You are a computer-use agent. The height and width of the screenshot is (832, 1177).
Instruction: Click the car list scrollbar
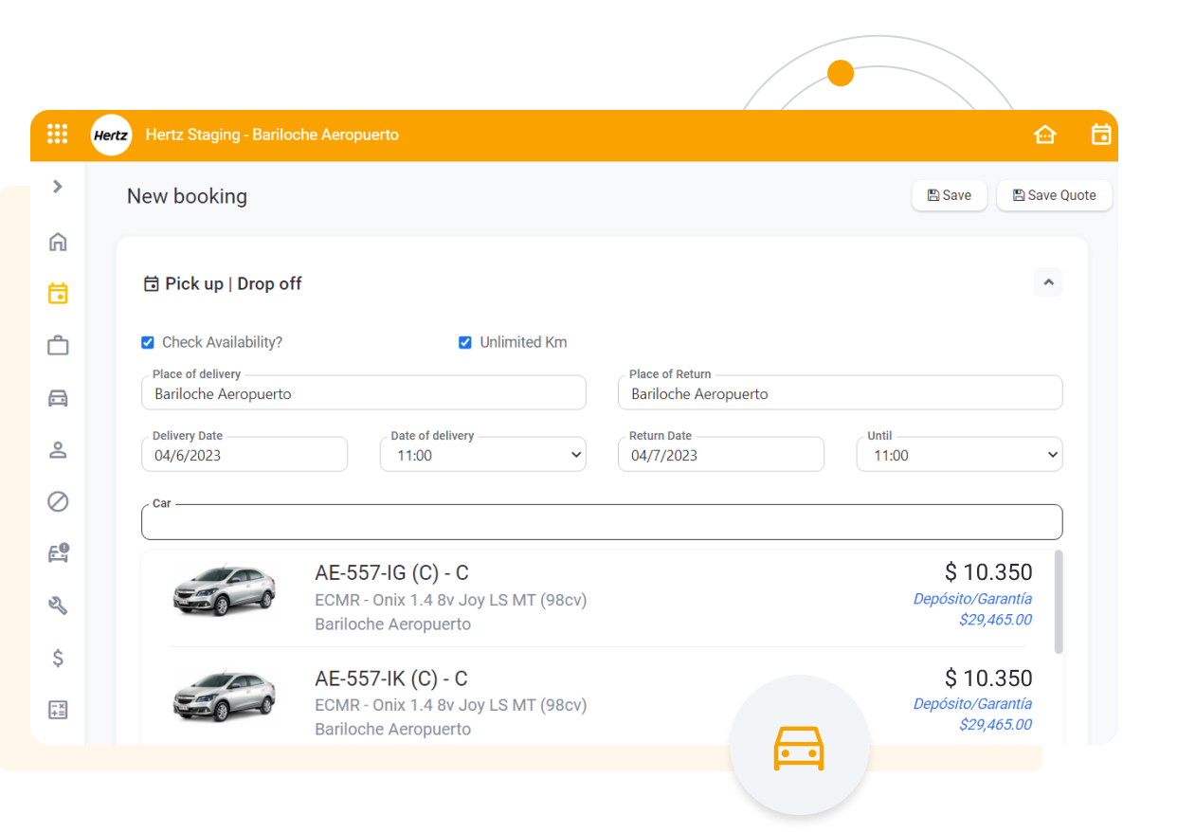tap(1059, 602)
